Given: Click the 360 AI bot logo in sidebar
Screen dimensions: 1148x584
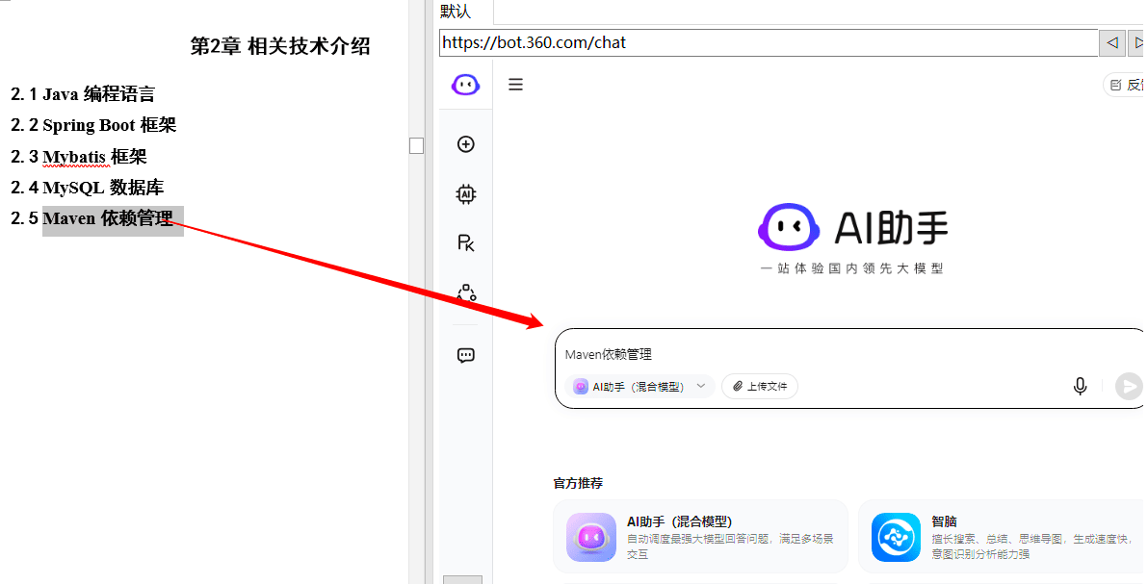Looking at the screenshot, I should click(465, 85).
